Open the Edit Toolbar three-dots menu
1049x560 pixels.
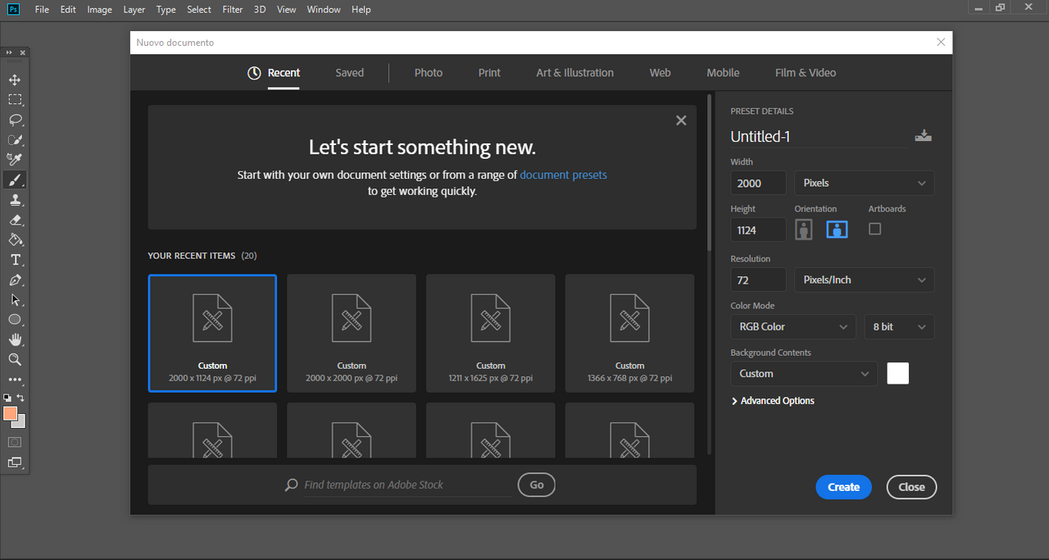coord(15,380)
